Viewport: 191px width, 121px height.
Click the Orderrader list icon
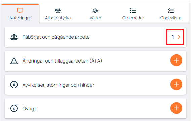point(133,11)
